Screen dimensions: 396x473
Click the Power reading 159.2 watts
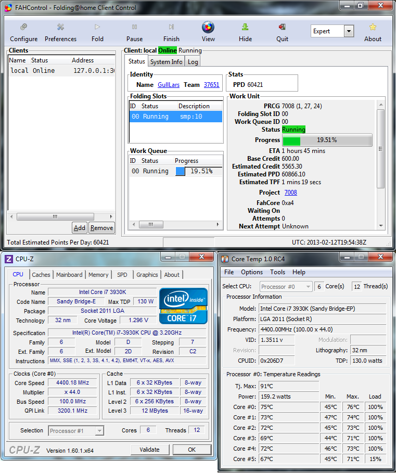click(289, 397)
